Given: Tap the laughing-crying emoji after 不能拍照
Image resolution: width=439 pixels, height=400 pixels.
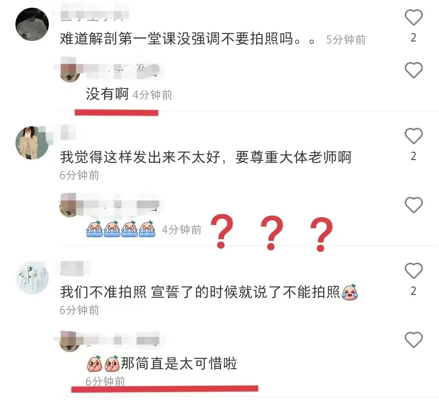Looking at the screenshot, I should tap(350, 292).
